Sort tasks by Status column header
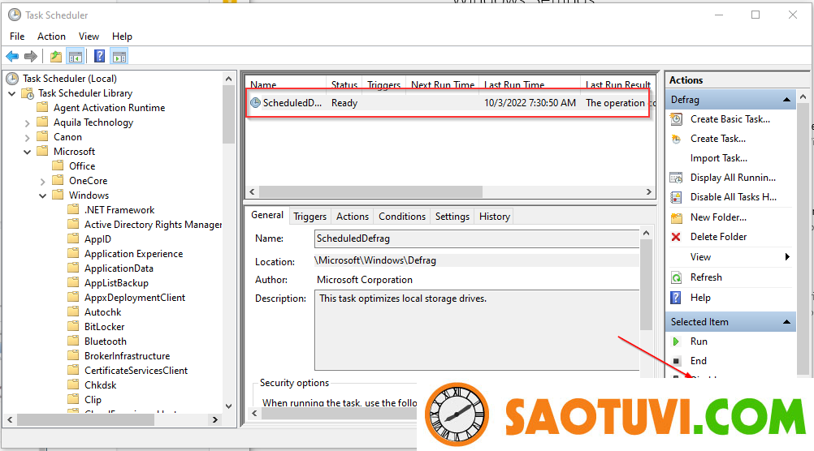 [x=344, y=84]
